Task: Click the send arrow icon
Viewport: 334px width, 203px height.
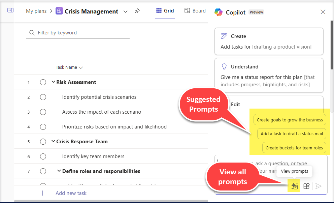Action: coord(319,186)
